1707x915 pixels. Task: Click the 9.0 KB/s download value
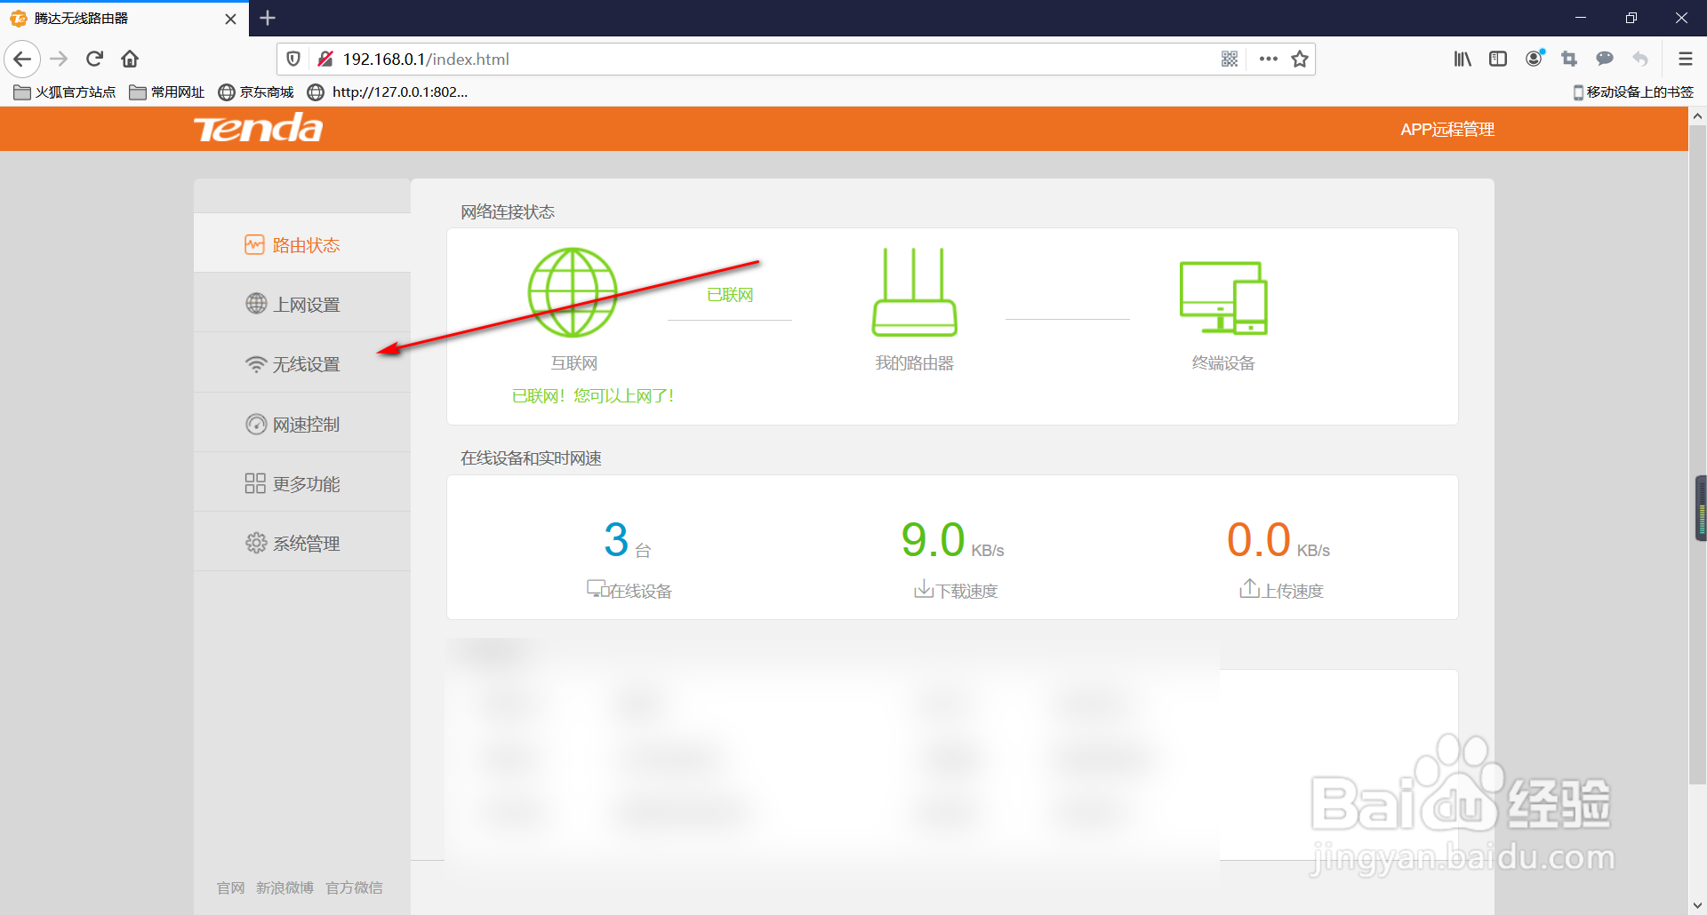[x=952, y=540]
